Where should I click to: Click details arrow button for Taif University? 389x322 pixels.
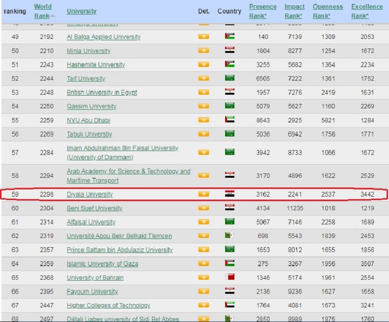click(x=204, y=78)
